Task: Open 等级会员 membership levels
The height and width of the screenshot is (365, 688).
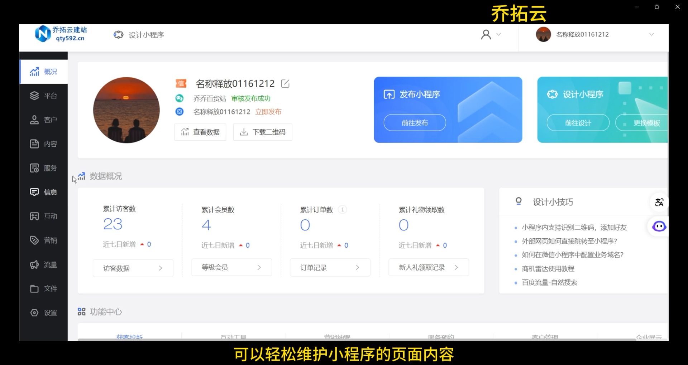Action: click(232, 267)
